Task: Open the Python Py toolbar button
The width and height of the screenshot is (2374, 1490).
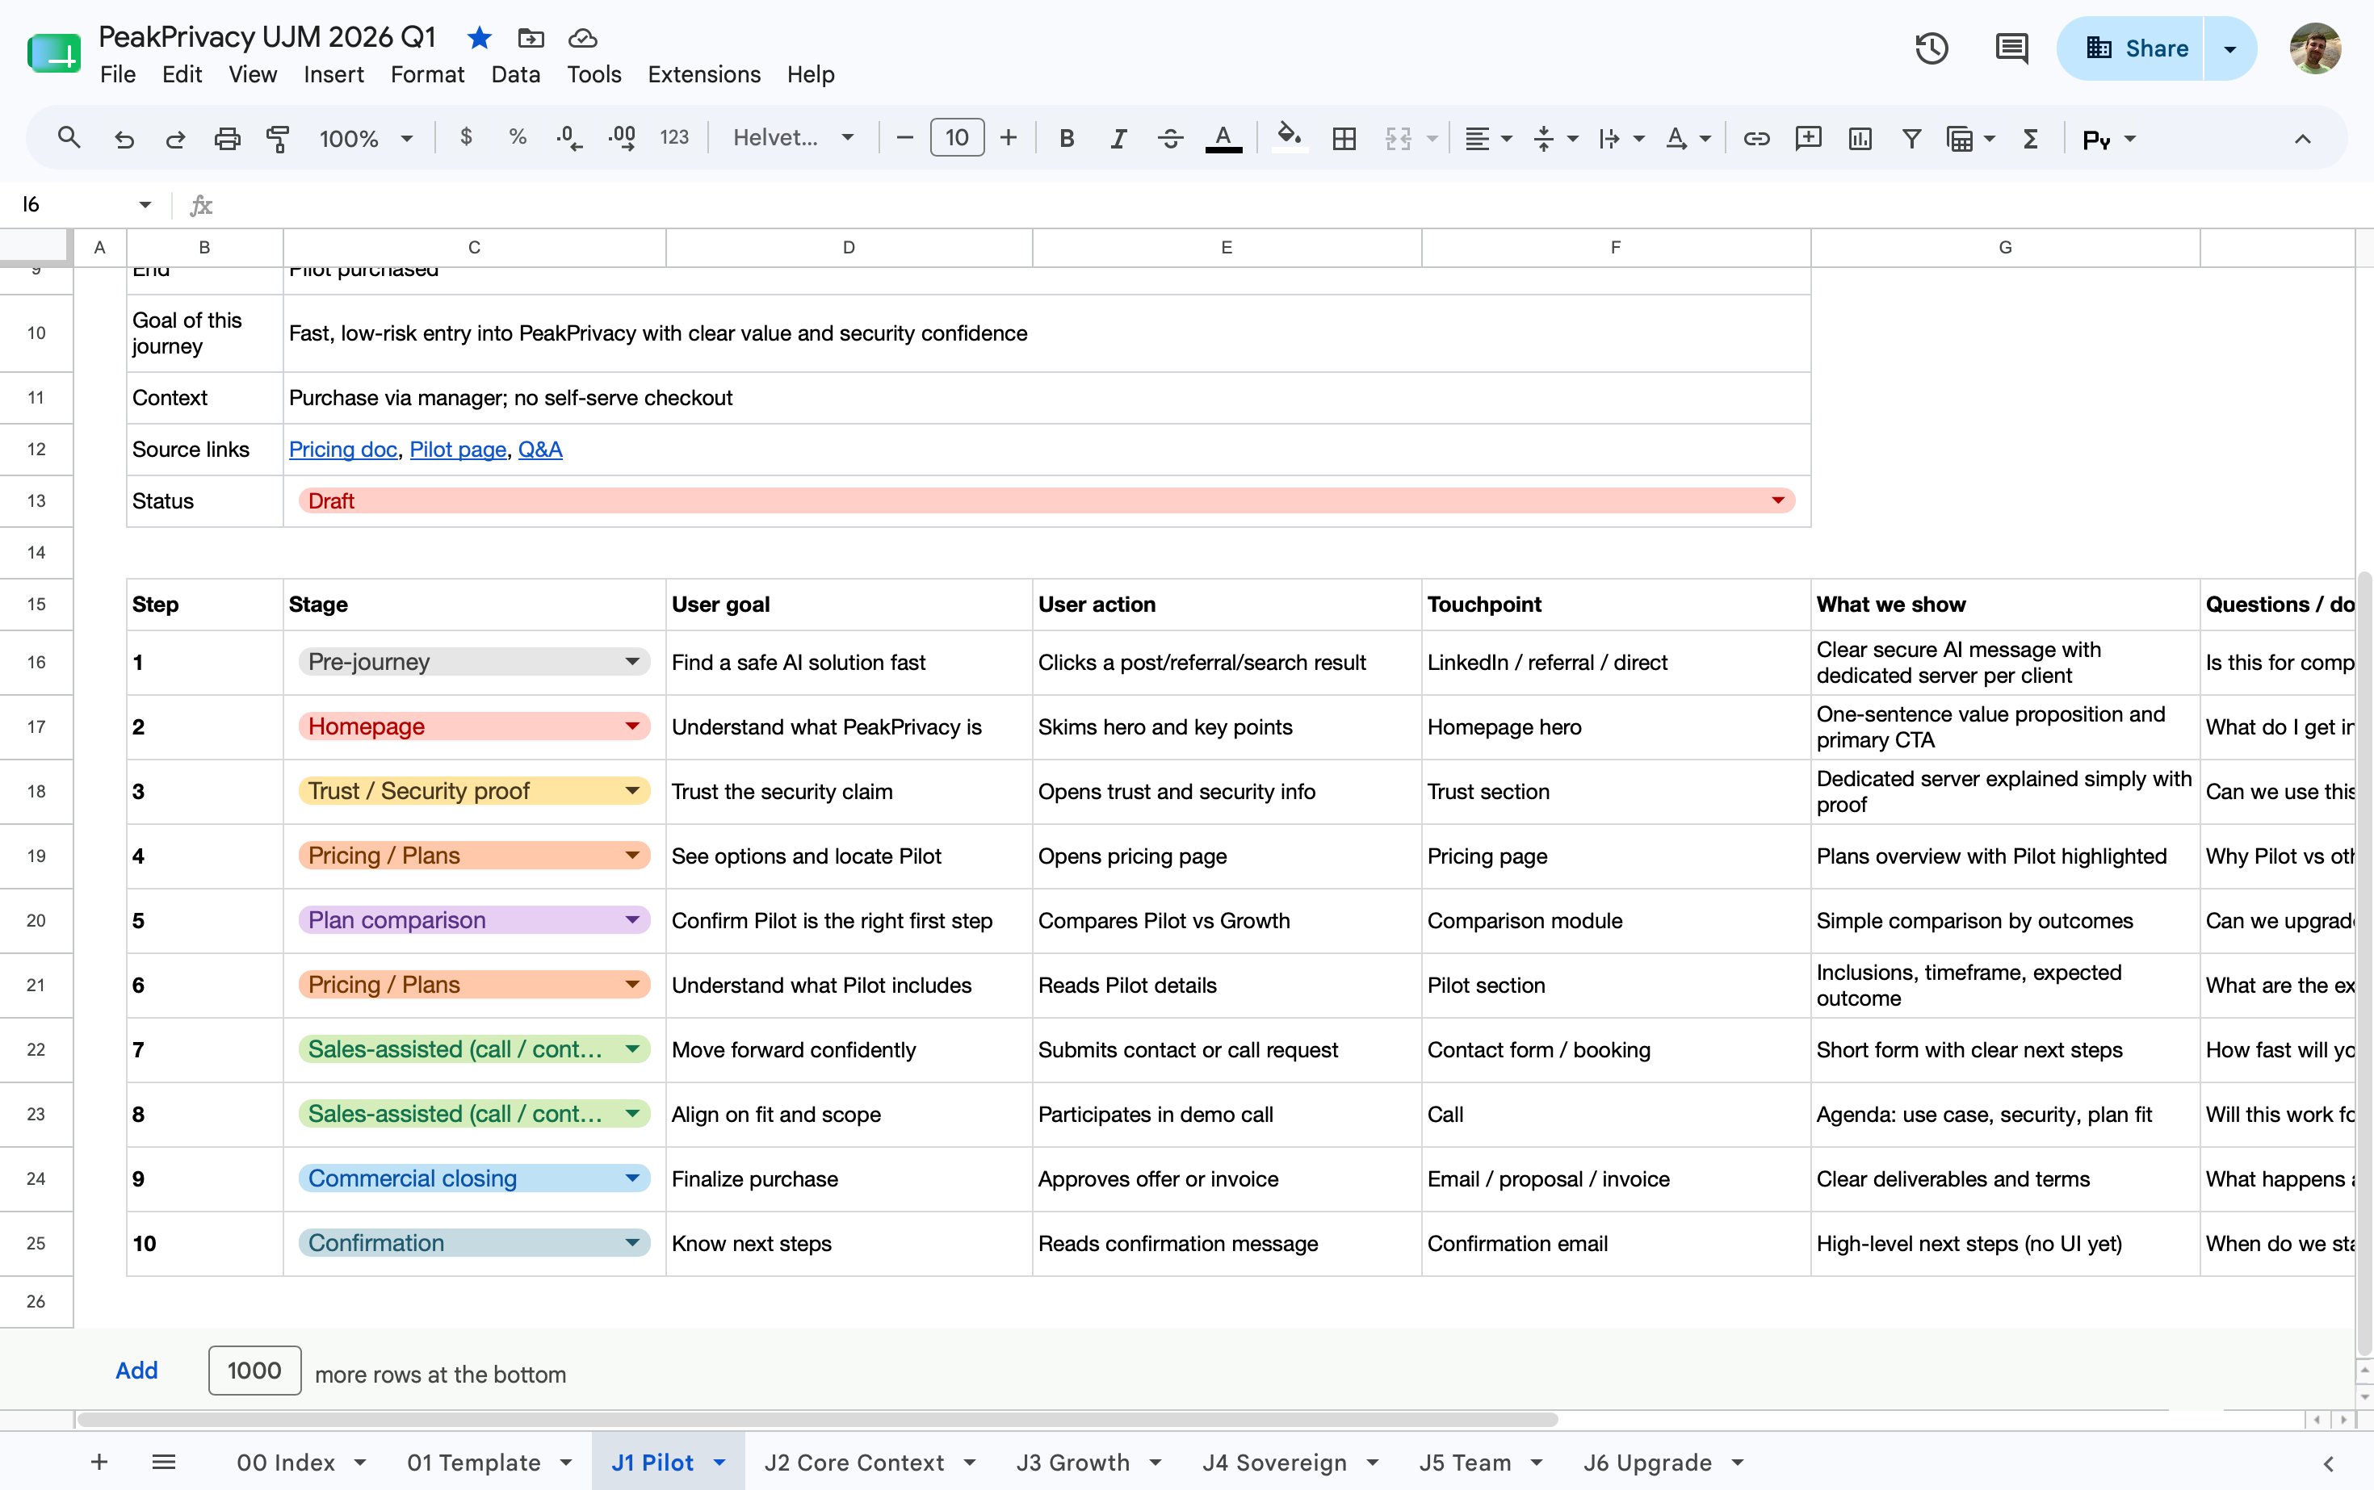Action: click(x=2109, y=139)
